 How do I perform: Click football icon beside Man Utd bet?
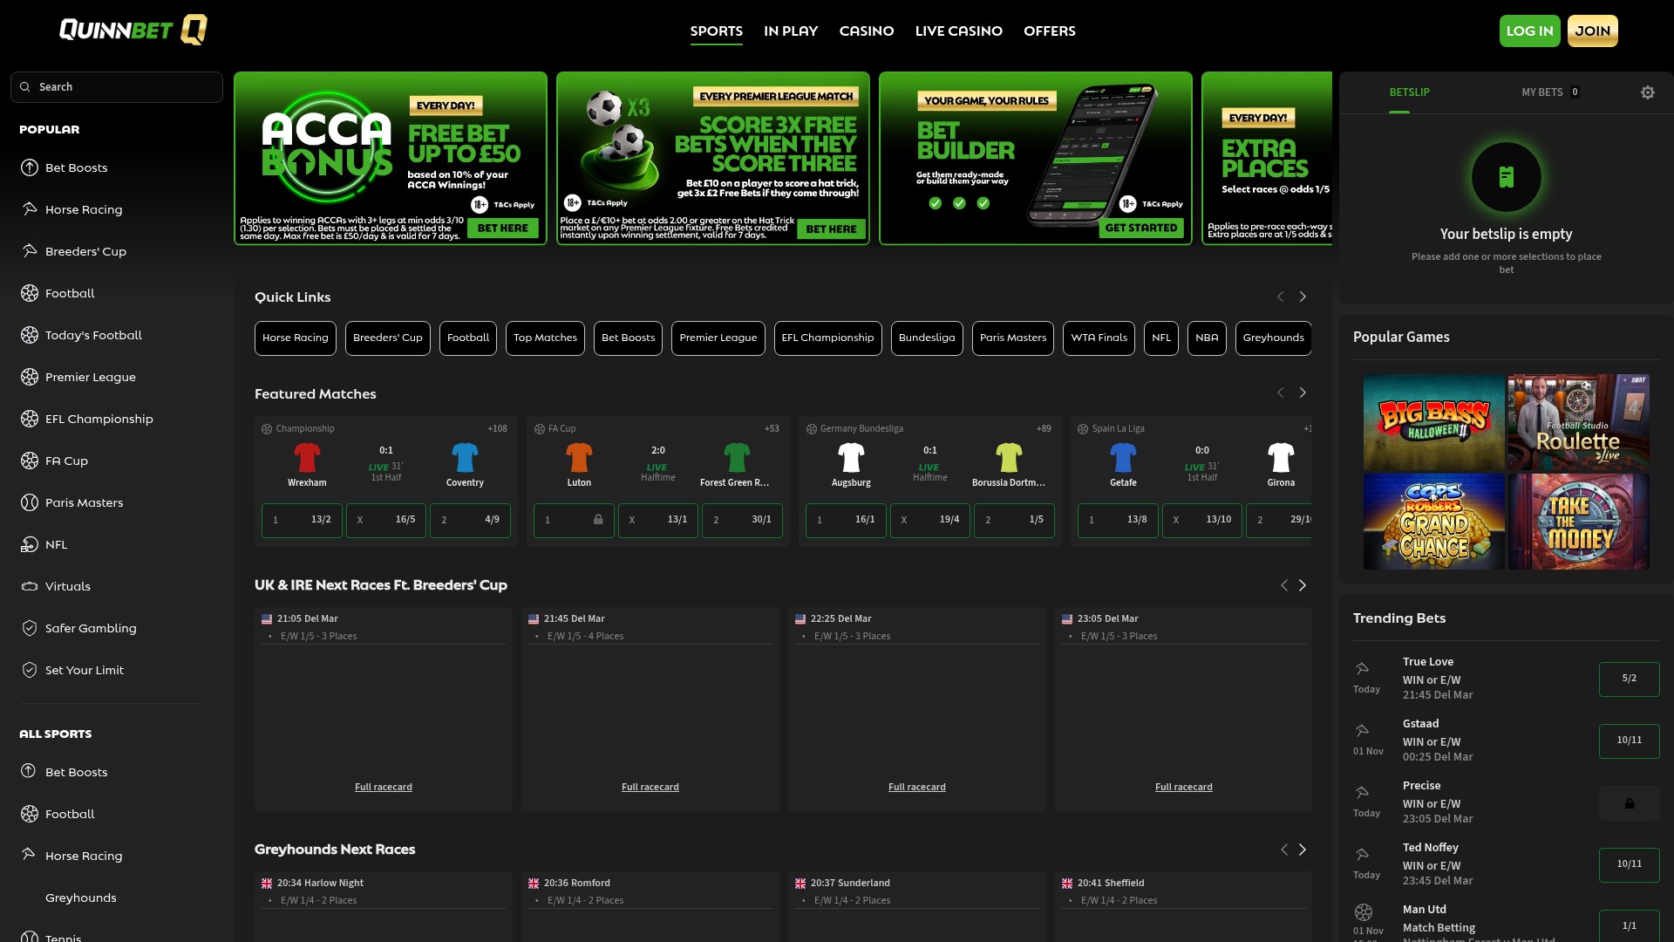tap(1364, 912)
